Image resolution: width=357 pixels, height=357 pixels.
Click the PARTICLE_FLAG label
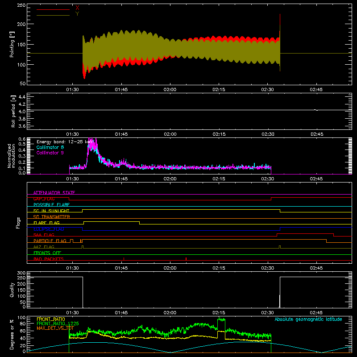(x=50, y=241)
